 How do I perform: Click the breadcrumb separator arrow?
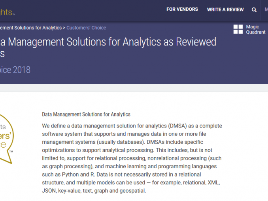64,28
